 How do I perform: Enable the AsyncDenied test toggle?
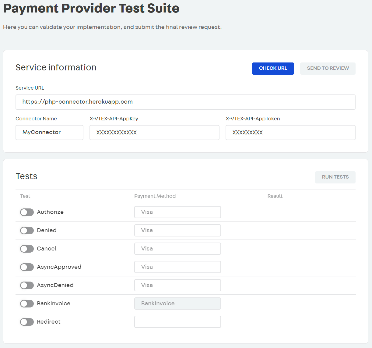coord(27,285)
